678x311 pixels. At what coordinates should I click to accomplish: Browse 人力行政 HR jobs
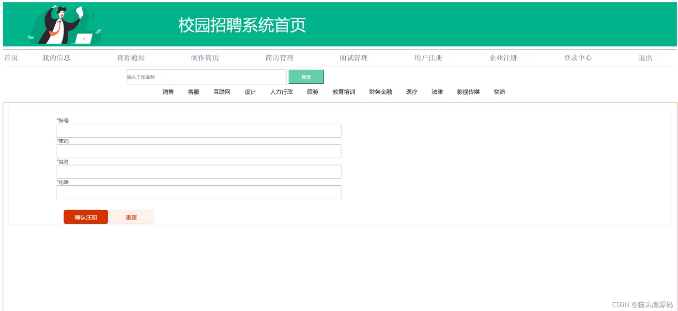point(282,92)
